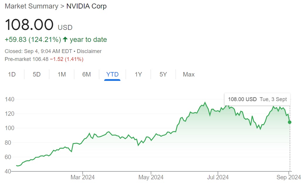This screenshot has height=184, width=303.
Task: Select the 1D time range tab
Action: point(12,74)
